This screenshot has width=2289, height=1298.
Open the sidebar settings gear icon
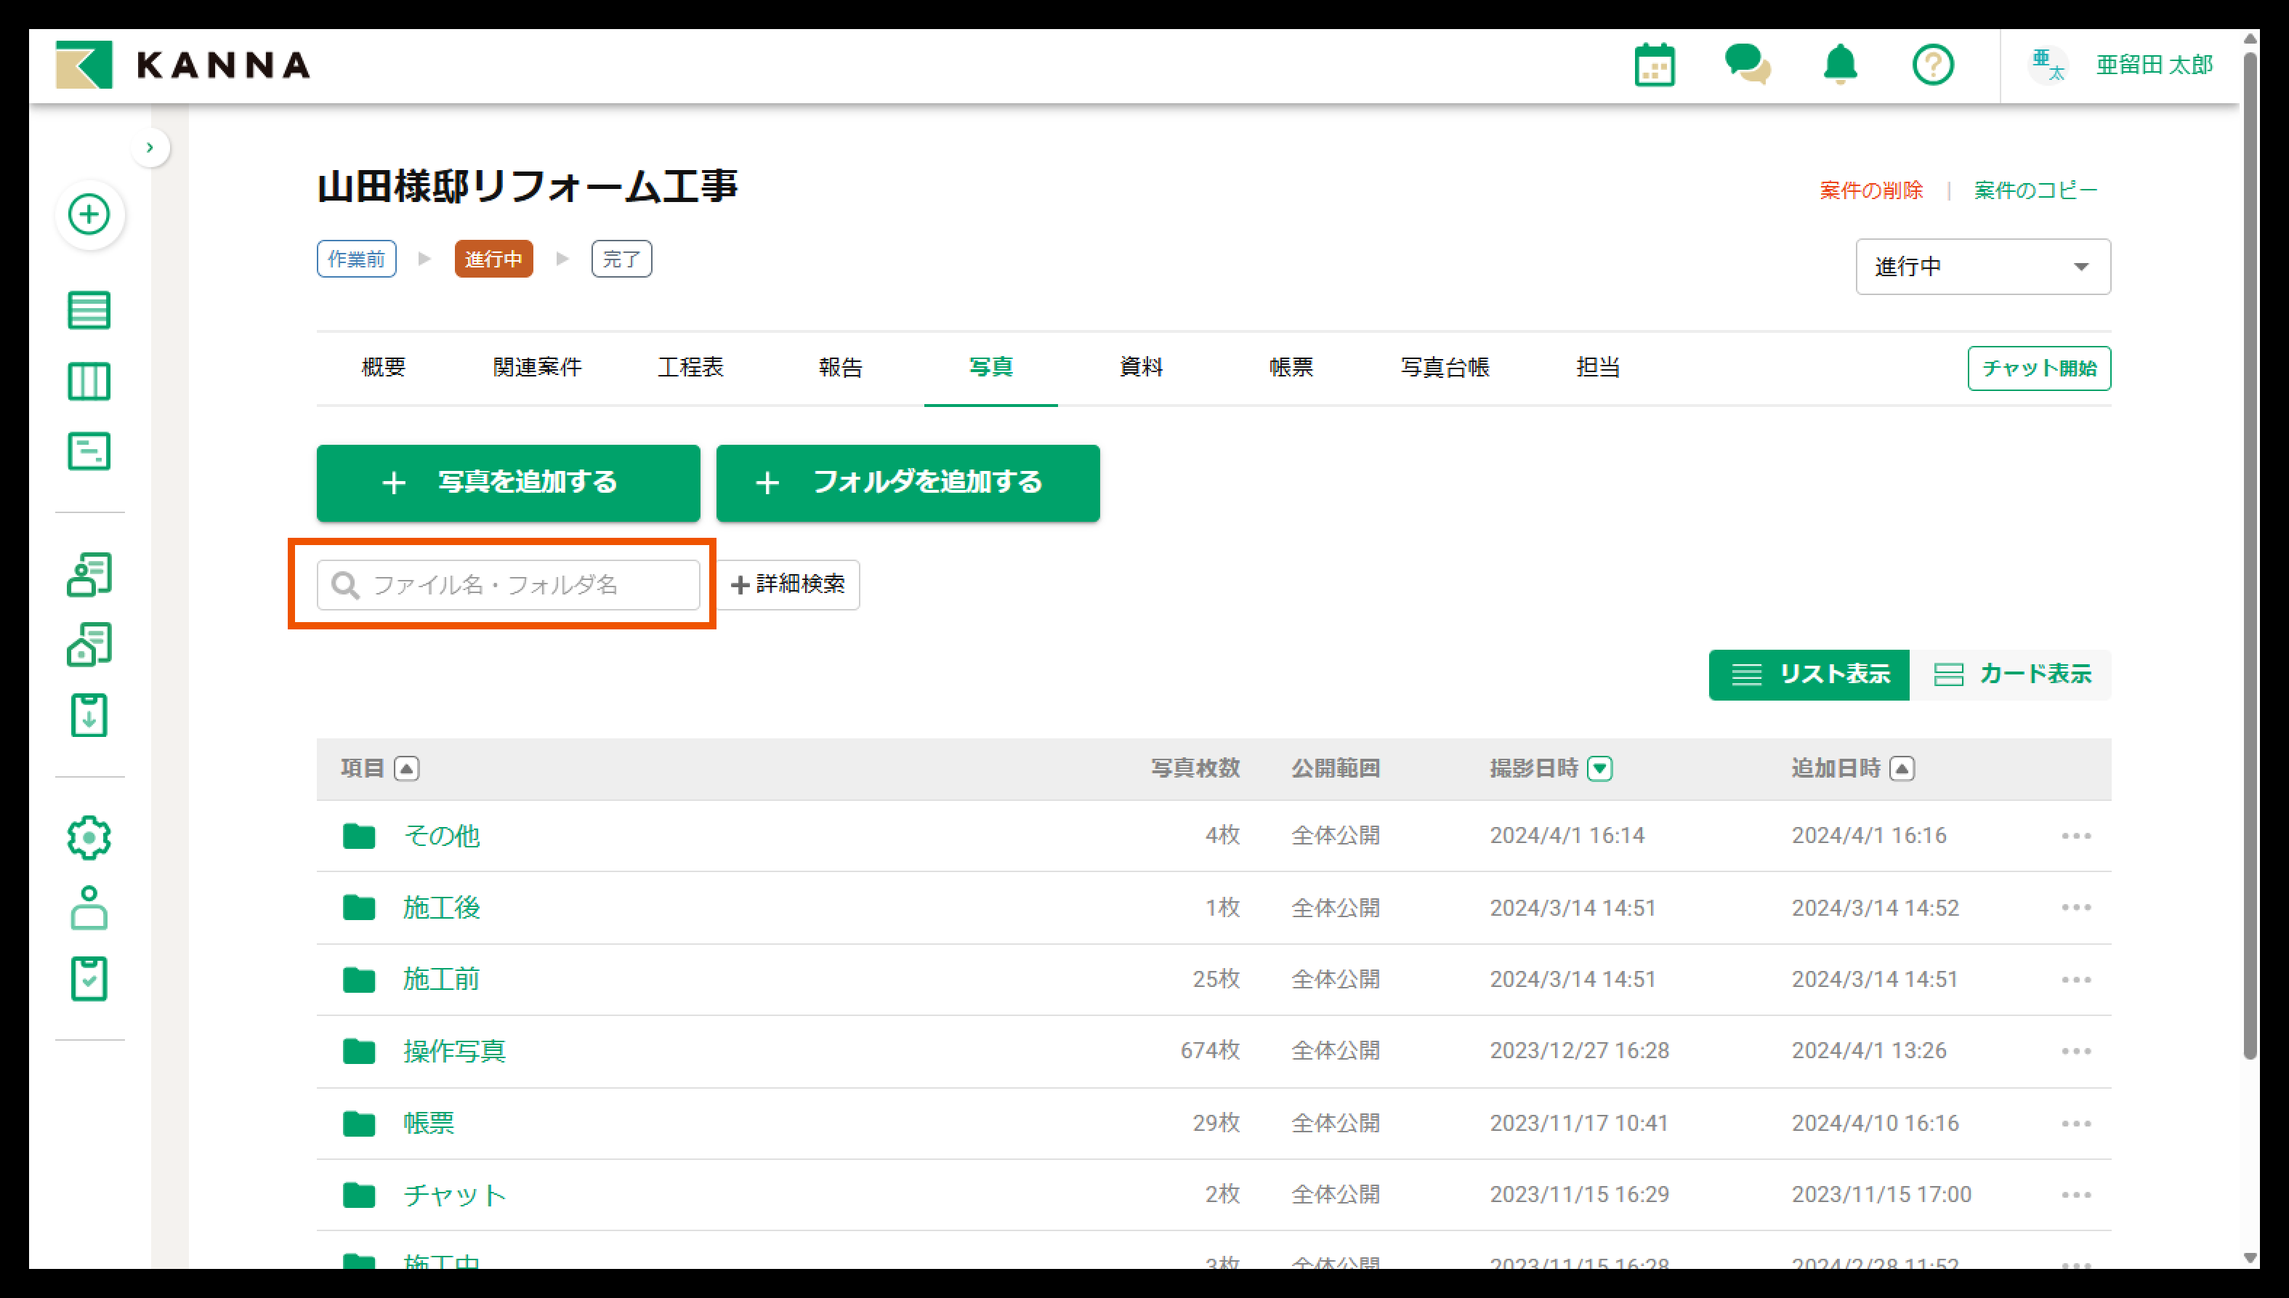(89, 838)
